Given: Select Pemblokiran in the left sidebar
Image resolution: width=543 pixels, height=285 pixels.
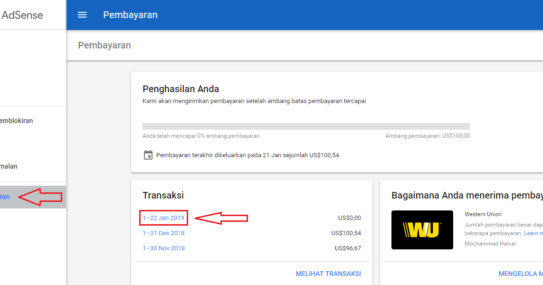Looking at the screenshot, I should coord(16,121).
